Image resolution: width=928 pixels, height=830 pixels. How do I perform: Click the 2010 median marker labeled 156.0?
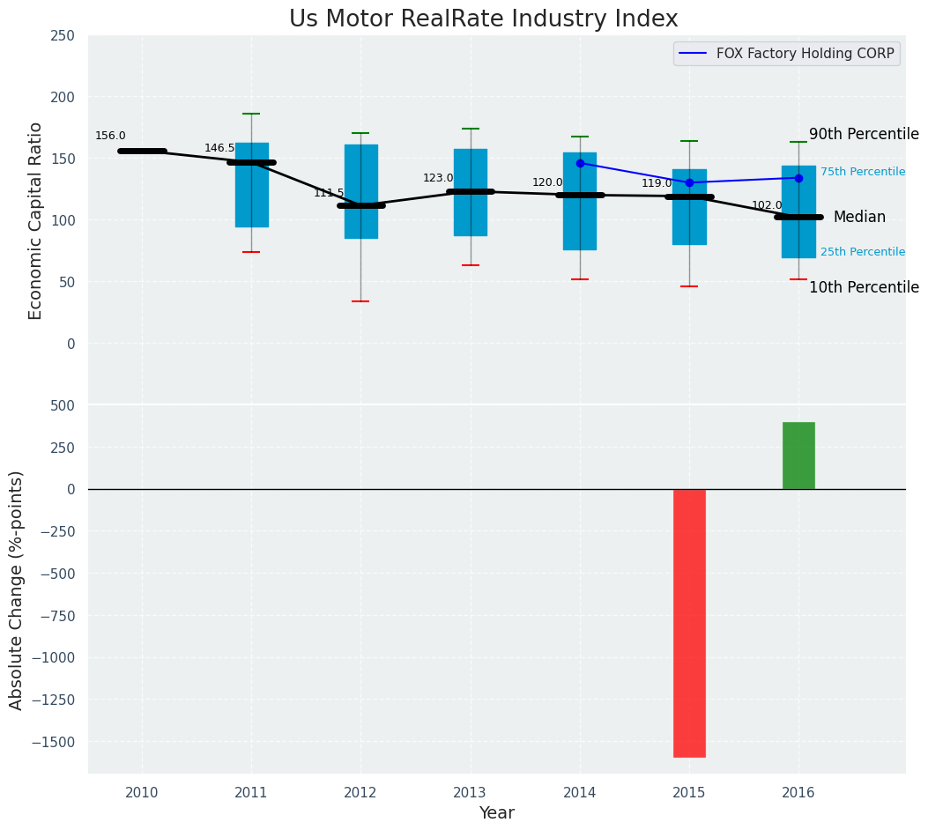tap(142, 152)
